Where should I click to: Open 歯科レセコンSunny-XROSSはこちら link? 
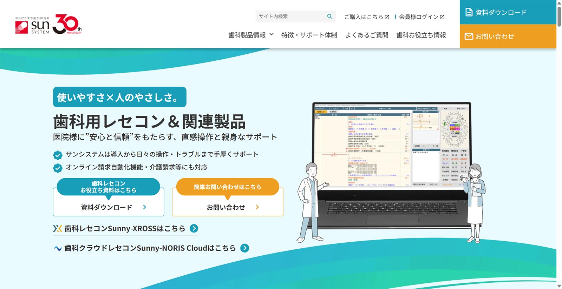click(x=125, y=228)
